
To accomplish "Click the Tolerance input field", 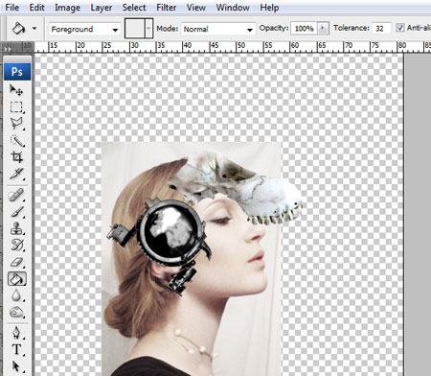I will 381,29.
